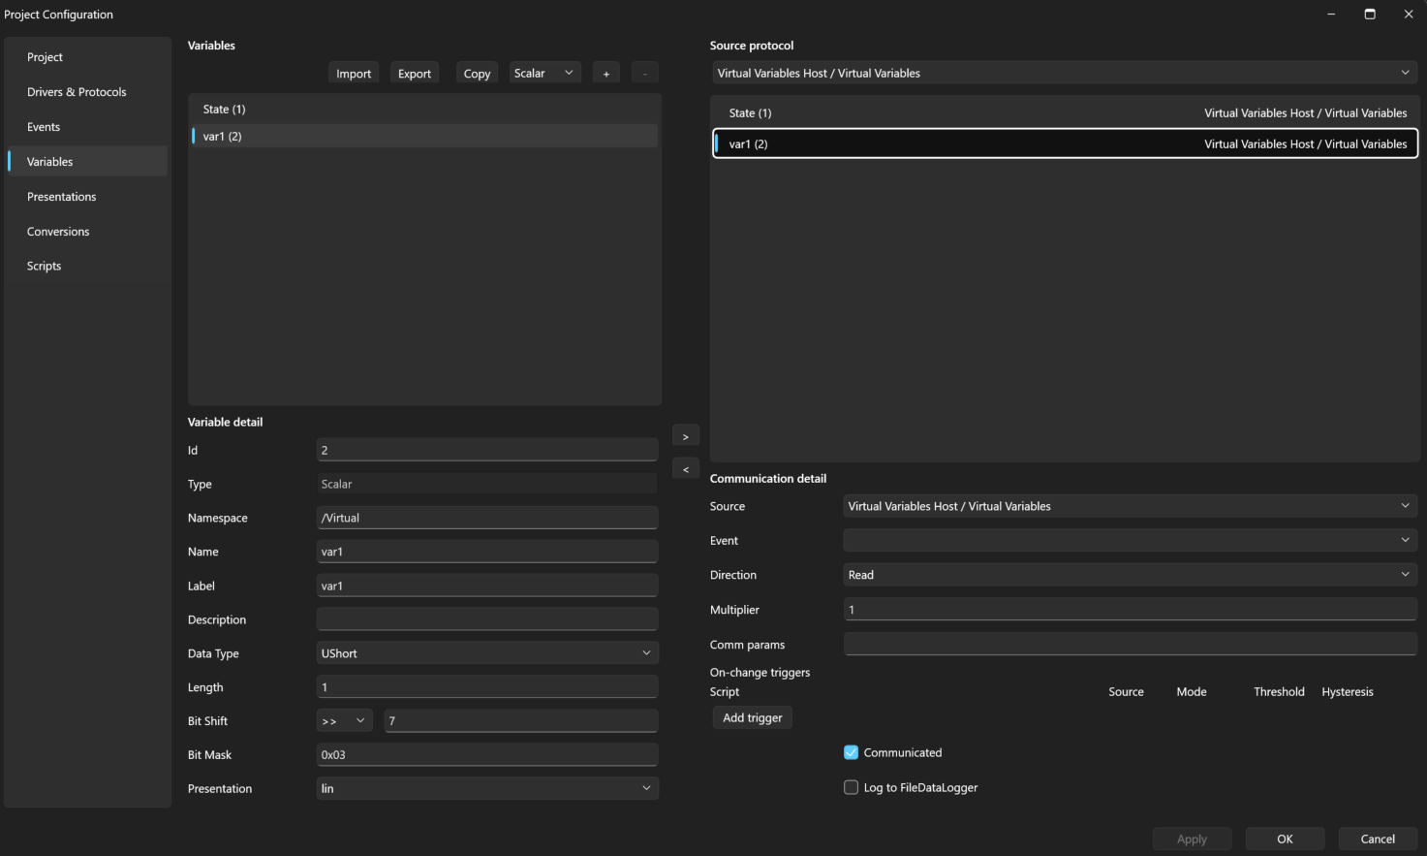Click the minus button to remove variable
This screenshot has height=856, width=1427.
(x=645, y=74)
